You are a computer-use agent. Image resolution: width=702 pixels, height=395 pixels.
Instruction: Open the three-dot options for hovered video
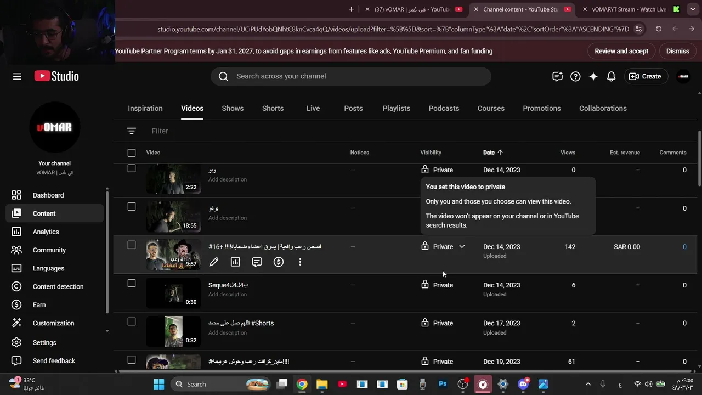pos(300,262)
